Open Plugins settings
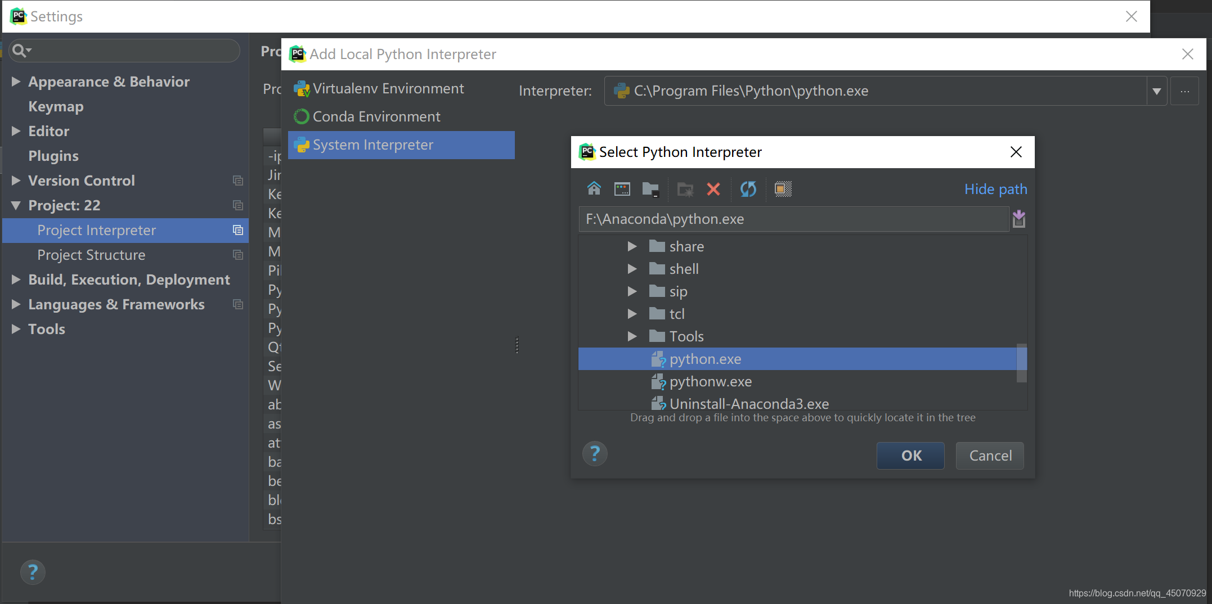Screen dimensions: 1212x604 [53, 156]
